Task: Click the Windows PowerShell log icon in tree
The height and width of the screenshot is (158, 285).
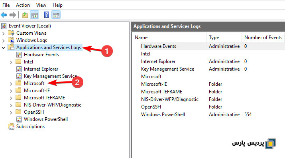Action: click(x=19, y=119)
